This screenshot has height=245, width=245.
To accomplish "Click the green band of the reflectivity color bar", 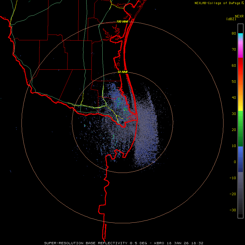I will [x=240, y=128].
